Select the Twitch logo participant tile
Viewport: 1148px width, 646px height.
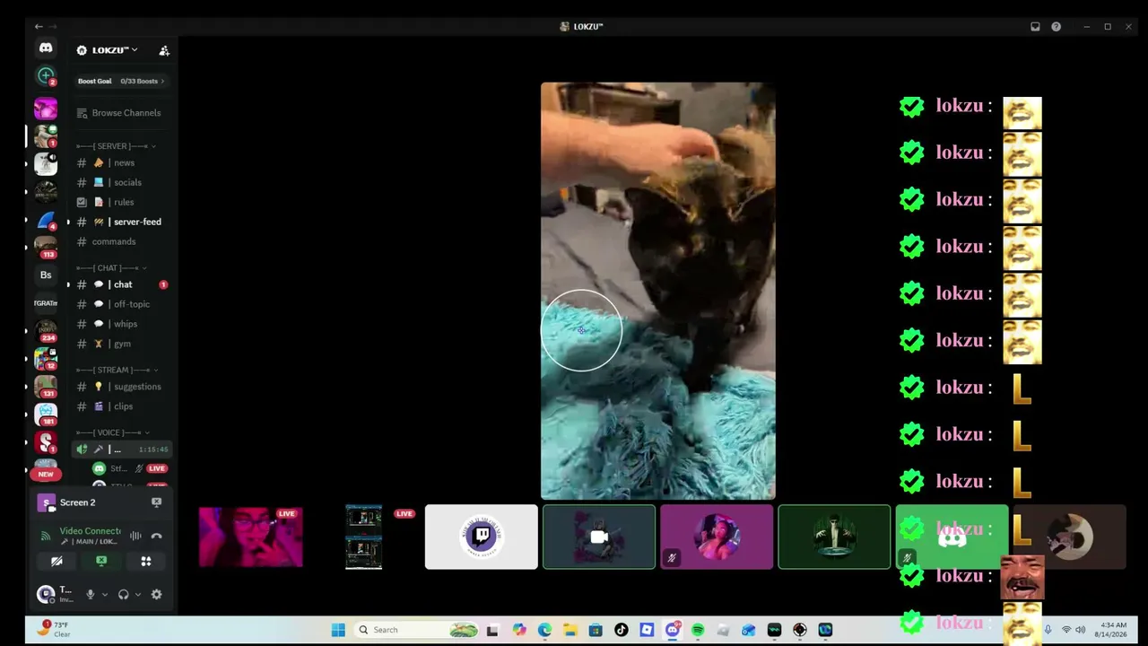tap(482, 537)
